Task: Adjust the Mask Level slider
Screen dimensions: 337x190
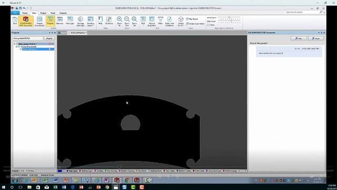Action: click(229, 17)
